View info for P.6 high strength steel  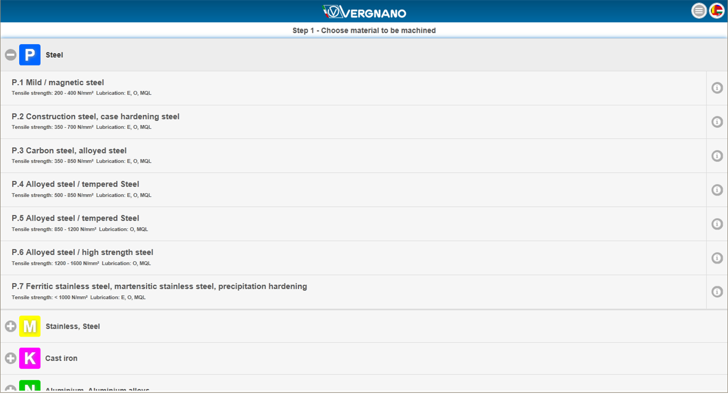click(x=717, y=258)
